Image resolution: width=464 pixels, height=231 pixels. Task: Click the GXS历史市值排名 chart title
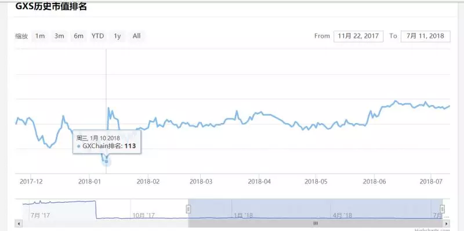click(51, 7)
